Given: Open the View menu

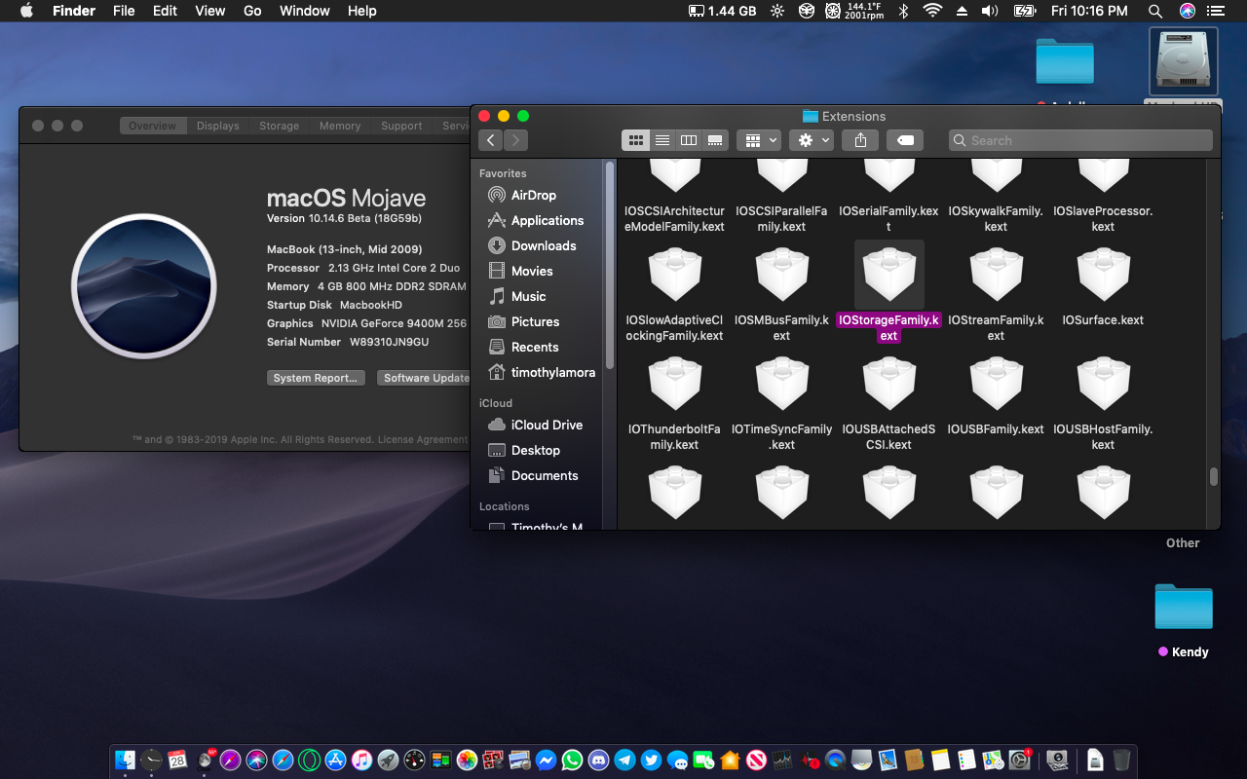Looking at the screenshot, I should pos(210,11).
